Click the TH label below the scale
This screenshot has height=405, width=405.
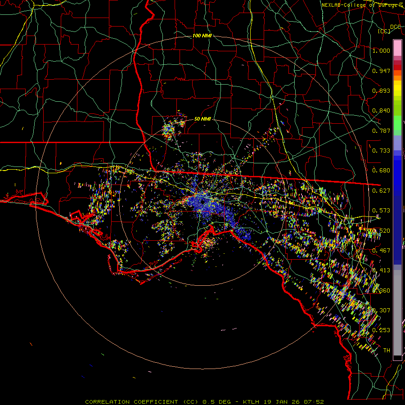(387, 351)
